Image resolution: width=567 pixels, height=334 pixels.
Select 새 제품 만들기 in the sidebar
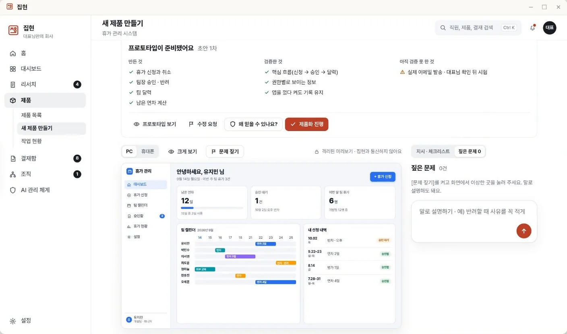[x=51, y=128]
